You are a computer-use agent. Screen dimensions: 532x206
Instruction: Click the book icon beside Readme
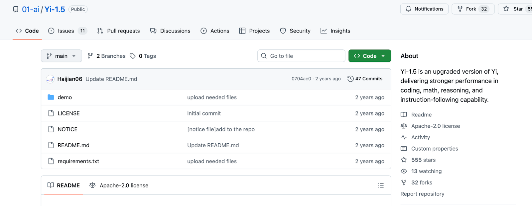coord(404,114)
